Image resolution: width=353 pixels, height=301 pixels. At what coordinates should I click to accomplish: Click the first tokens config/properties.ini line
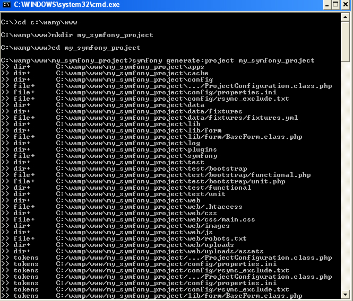pyautogui.click(x=139, y=264)
